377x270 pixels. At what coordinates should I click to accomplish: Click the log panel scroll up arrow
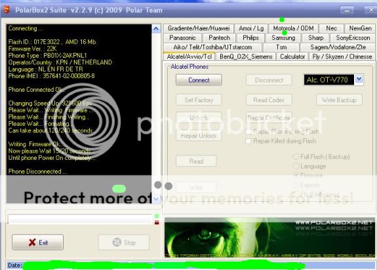156,29
